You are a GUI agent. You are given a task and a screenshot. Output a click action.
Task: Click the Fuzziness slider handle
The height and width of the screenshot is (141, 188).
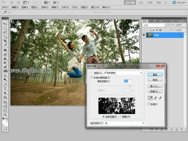130,86
